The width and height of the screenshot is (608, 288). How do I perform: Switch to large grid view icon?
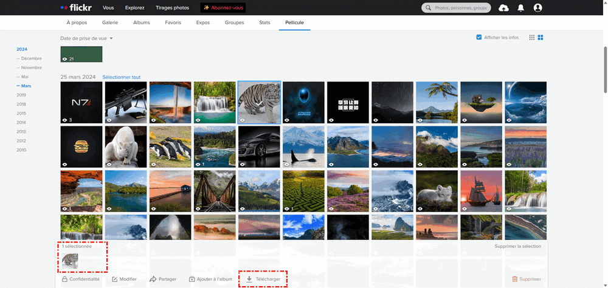pyautogui.click(x=541, y=38)
